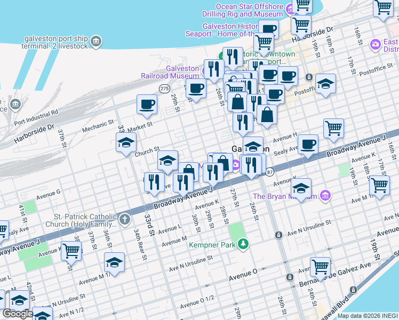The height and width of the screenshot is (320, 399).
Task: Click the green Kempner Park tree pin
Action: 243,244
